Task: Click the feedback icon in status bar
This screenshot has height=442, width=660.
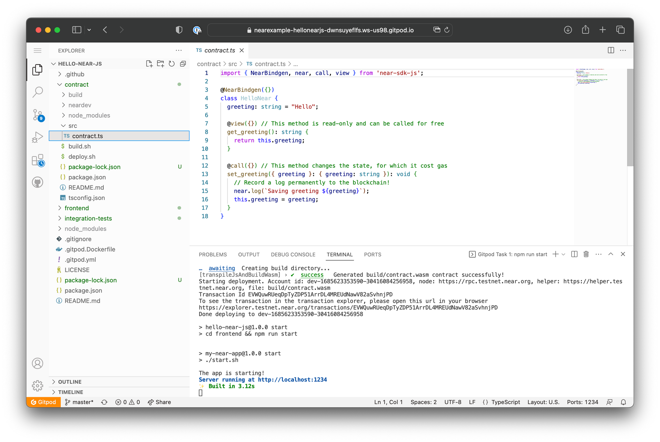Action: coord(610,402)
